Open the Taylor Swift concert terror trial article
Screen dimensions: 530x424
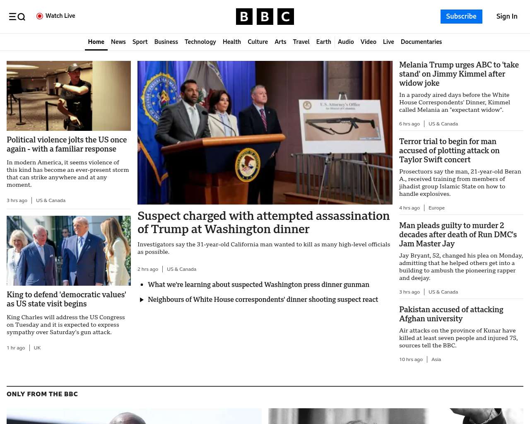tap(449, 150)
